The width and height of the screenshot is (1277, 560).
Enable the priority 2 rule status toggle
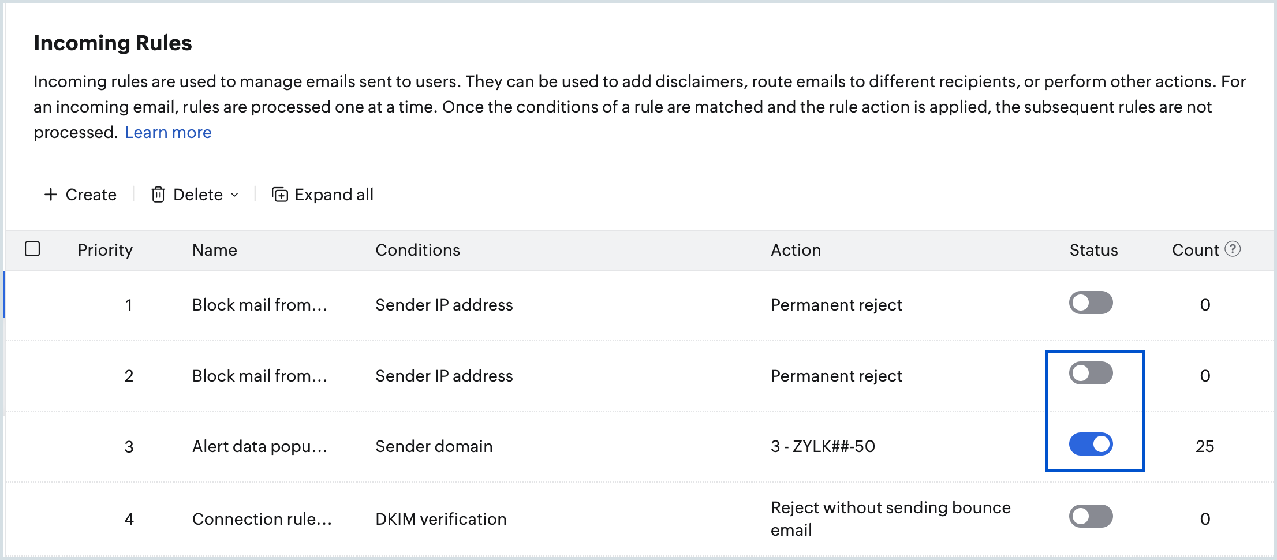point(1091,373)
